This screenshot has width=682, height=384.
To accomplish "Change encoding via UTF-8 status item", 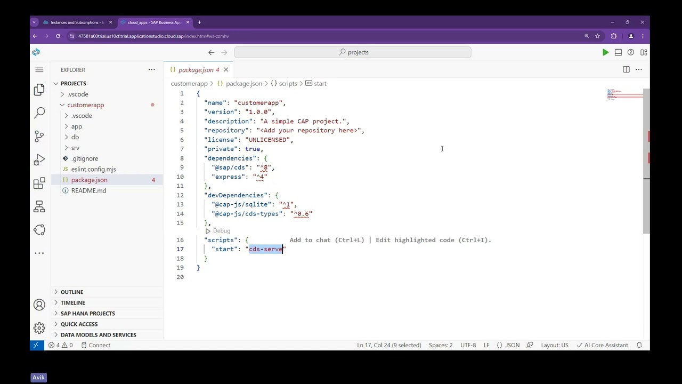I will [468, 345].
